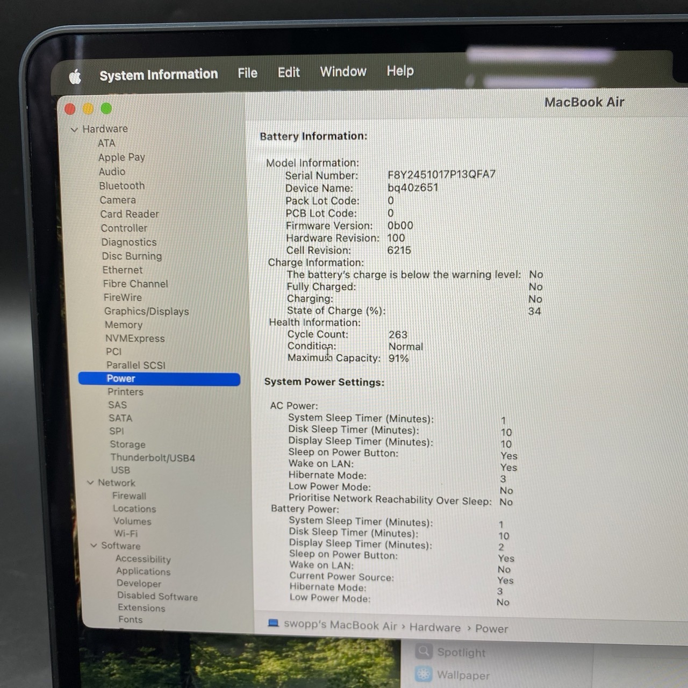Click the Spotlight magnifier icon
The image size is (688, 688).
[x=424, y=651]
